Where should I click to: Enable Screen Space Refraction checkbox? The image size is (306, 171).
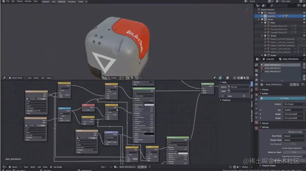[x=304, y=148]
